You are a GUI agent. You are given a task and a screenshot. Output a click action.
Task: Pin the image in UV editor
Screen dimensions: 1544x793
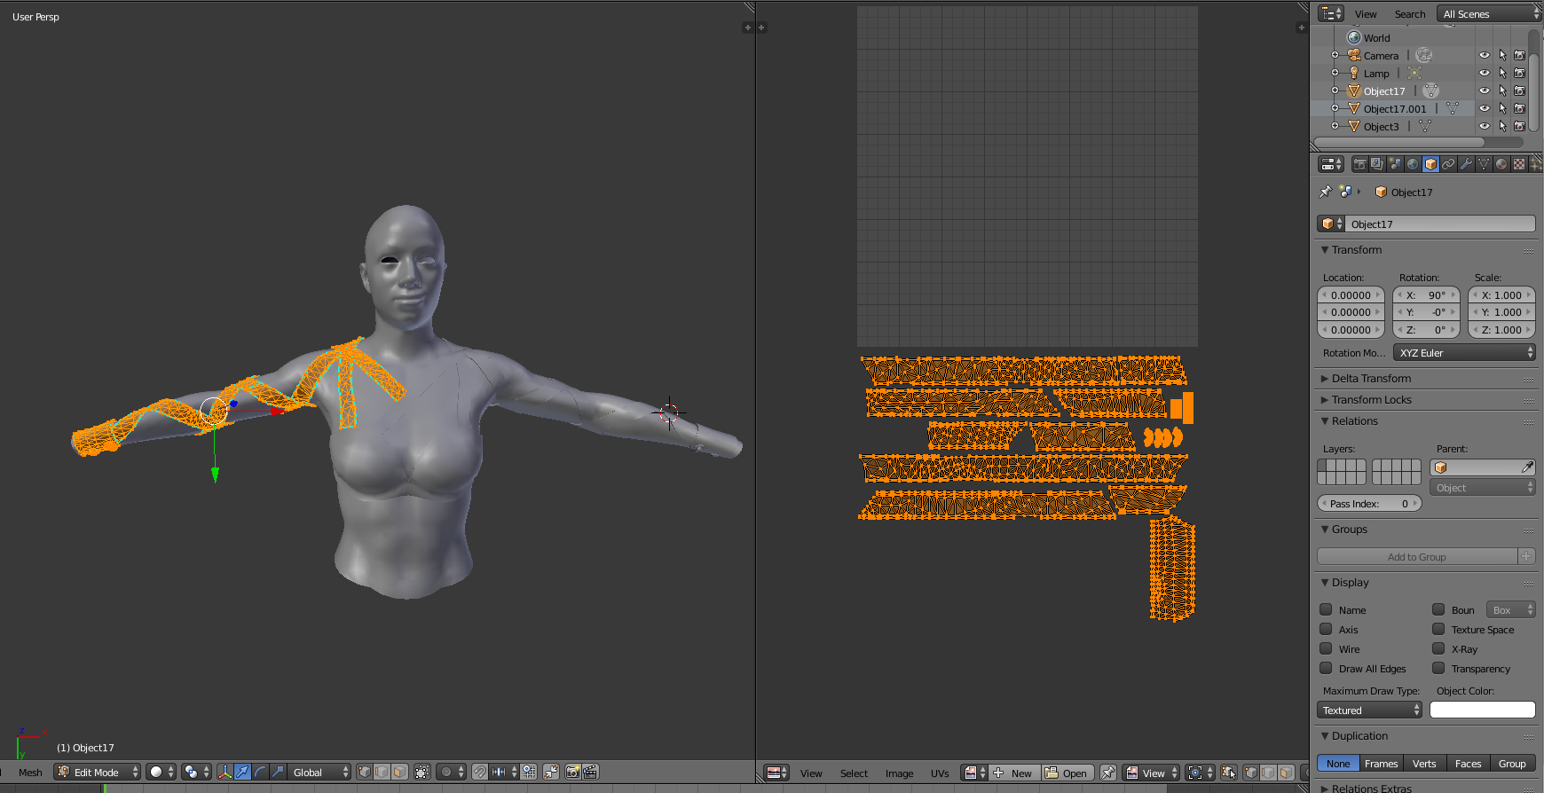[x=1108, y=773]
